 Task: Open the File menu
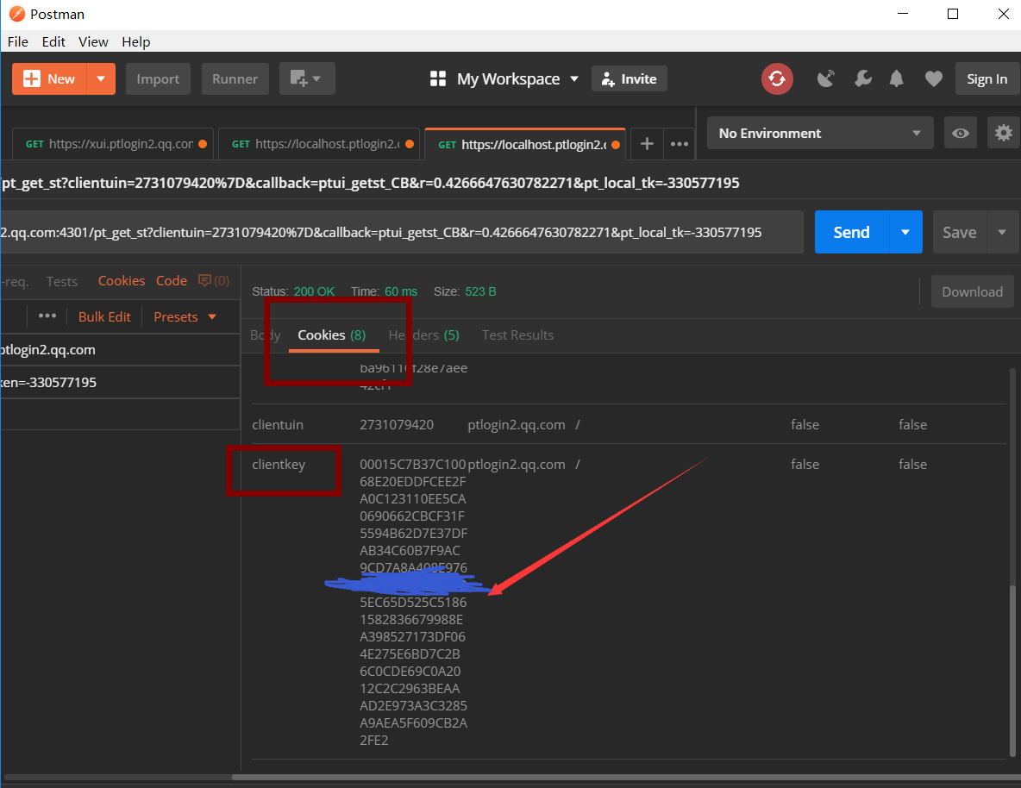pyautogui.click(x=17, y=41)
